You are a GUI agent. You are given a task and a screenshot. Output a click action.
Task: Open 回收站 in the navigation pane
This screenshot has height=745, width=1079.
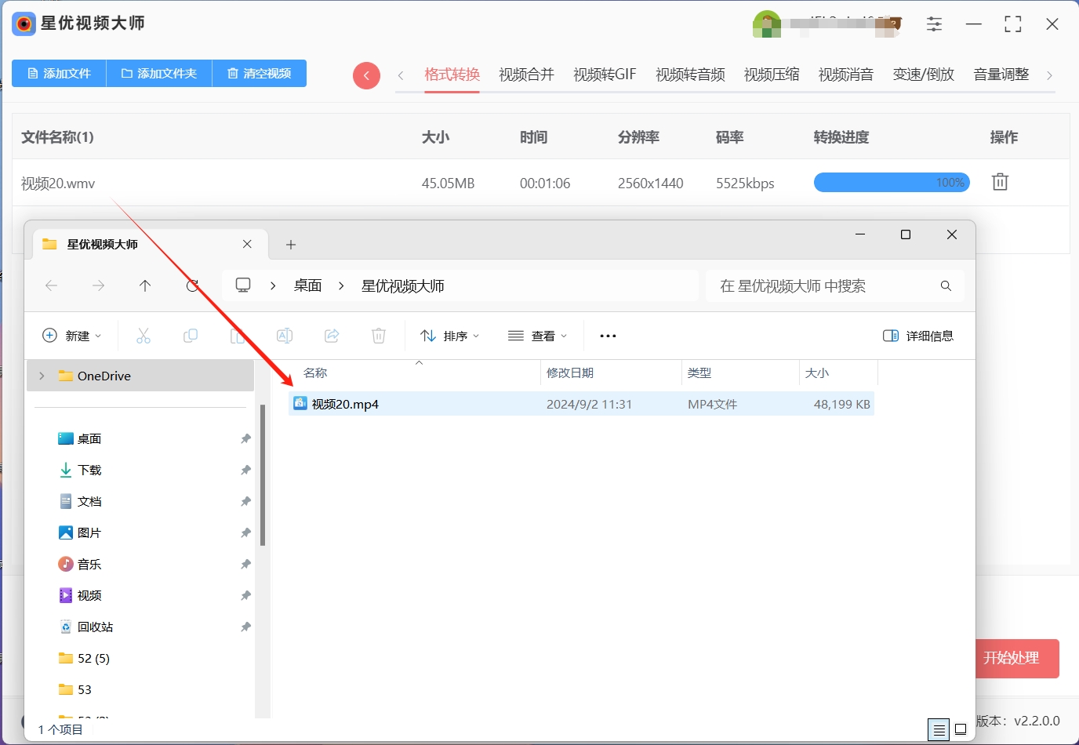[x=96, y=627]
